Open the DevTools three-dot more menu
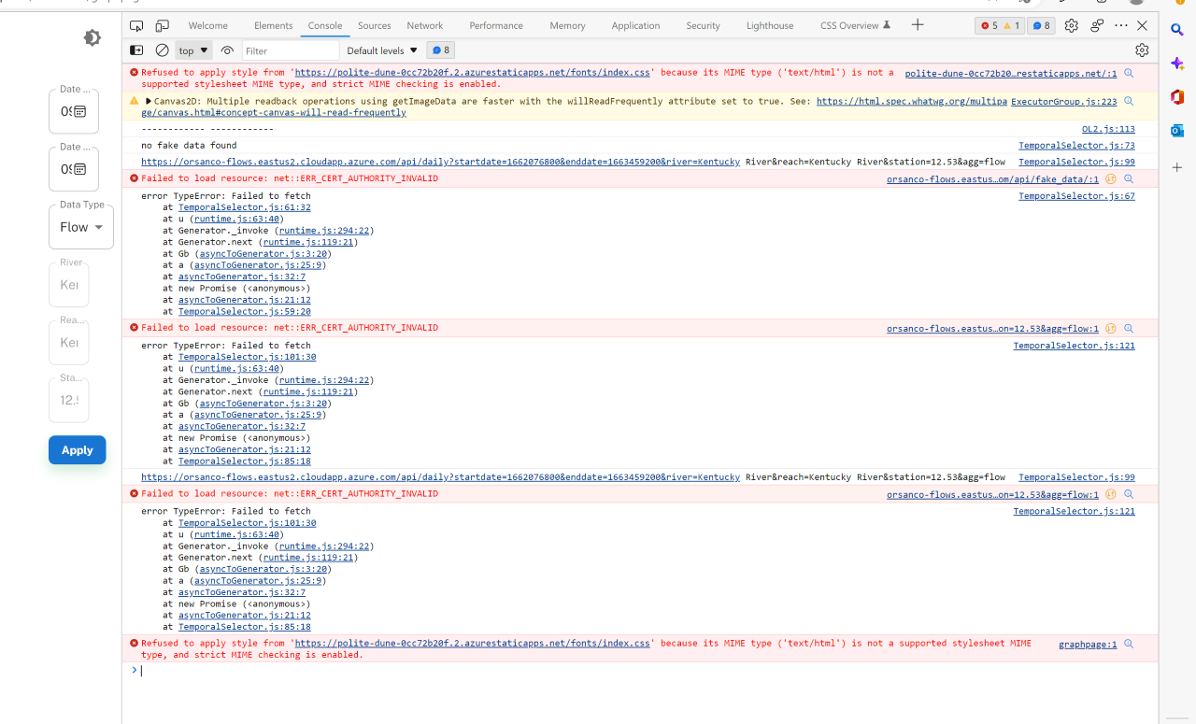1196x724 pixels. (1121, 25)
